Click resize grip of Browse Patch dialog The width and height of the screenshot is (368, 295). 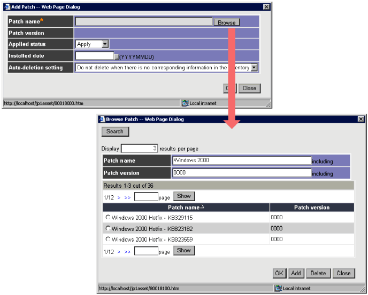(x=362, y=289)
